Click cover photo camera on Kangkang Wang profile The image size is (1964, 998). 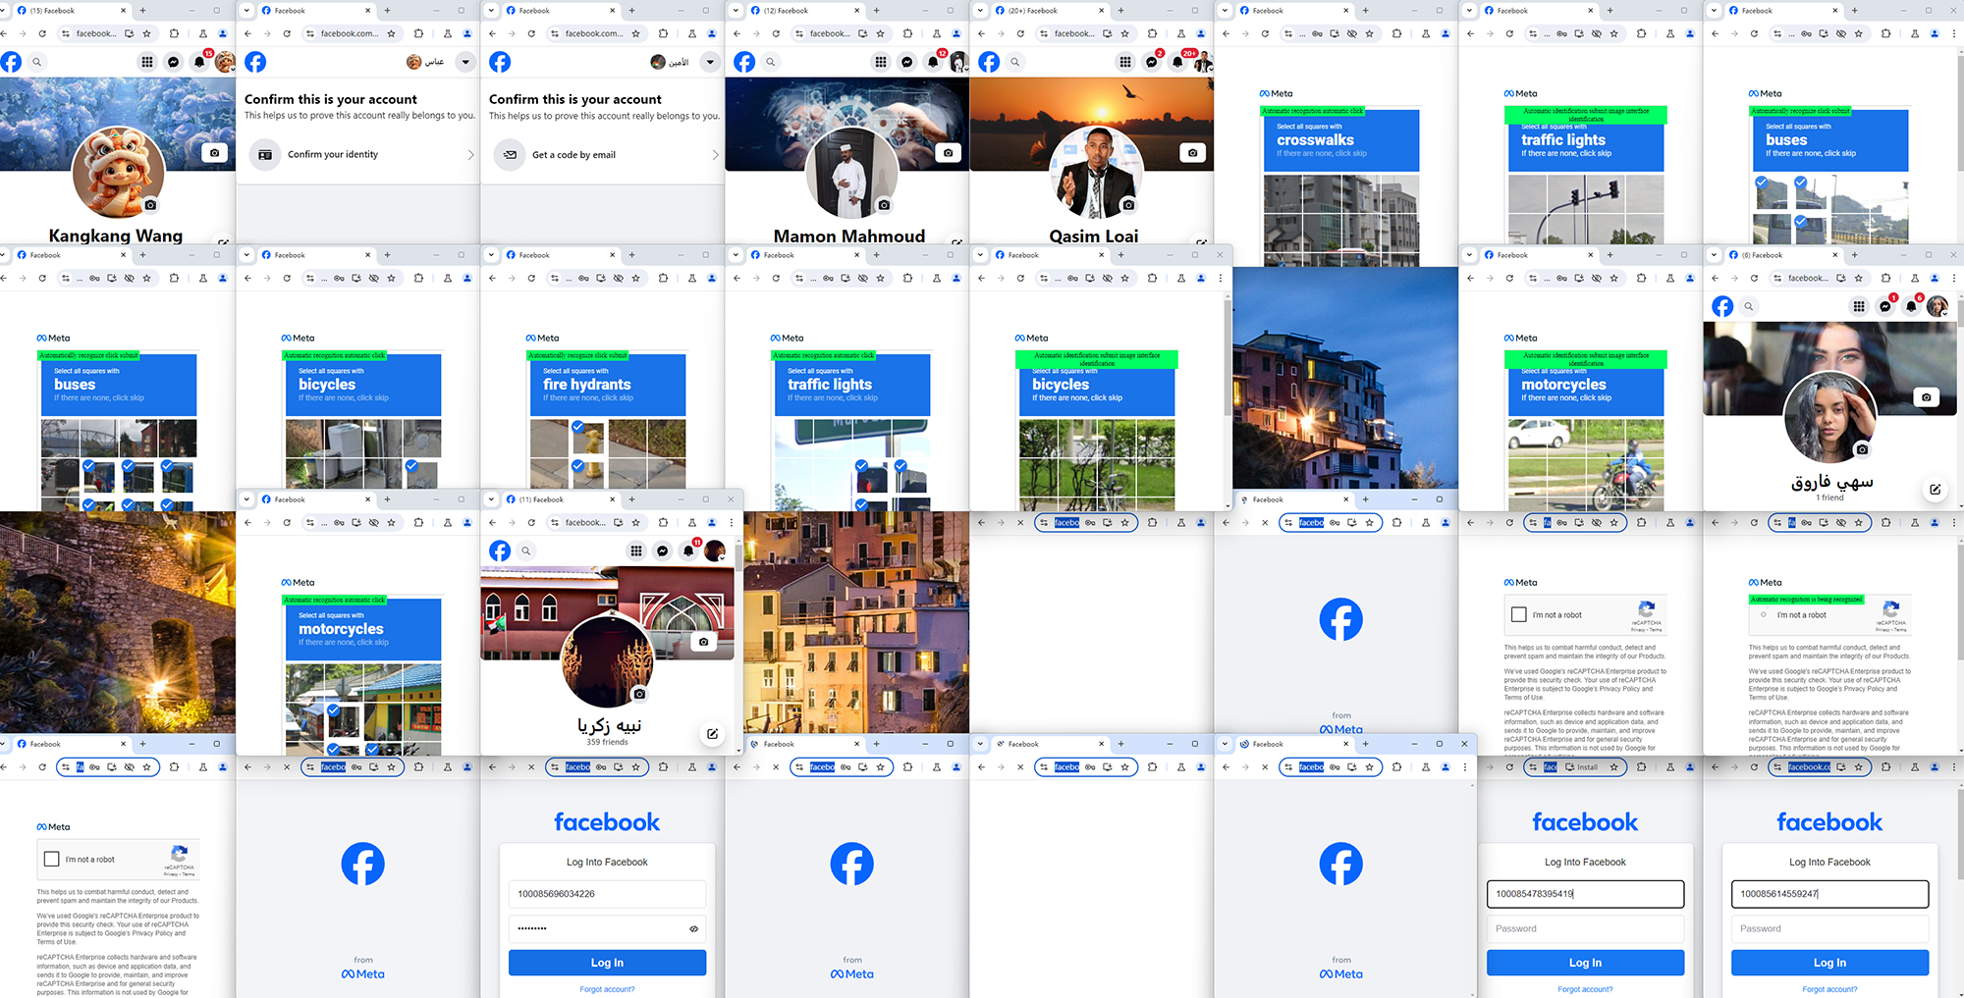click(x=214, y=153)
